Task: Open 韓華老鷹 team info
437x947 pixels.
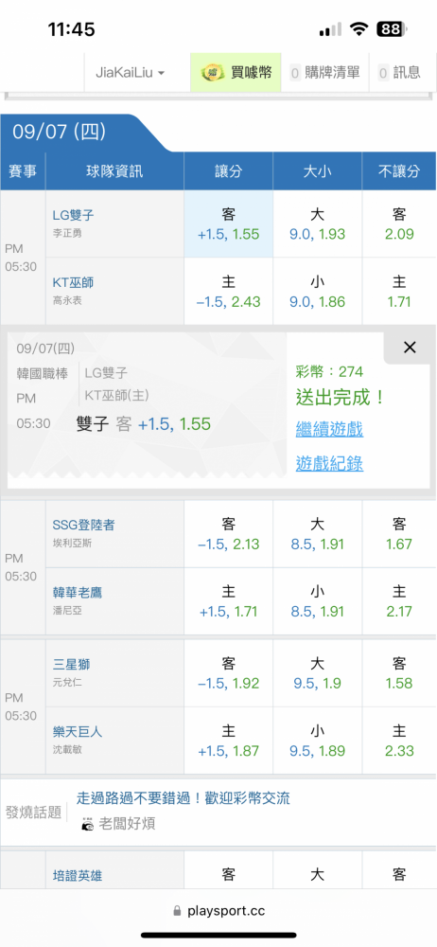Action: (78, 593)
